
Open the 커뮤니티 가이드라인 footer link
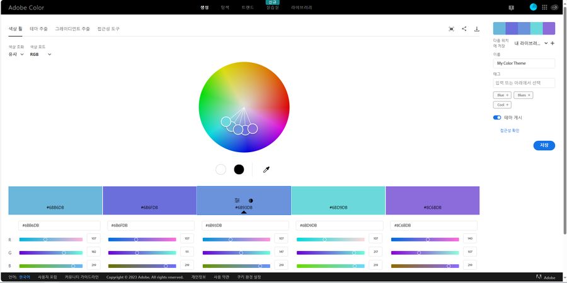[x=82, y=277]
